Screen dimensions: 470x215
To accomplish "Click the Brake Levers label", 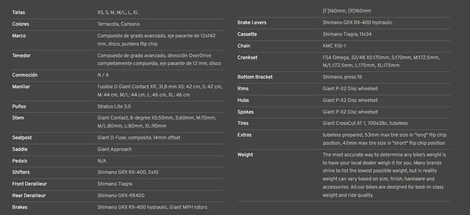I will point(252,22).
